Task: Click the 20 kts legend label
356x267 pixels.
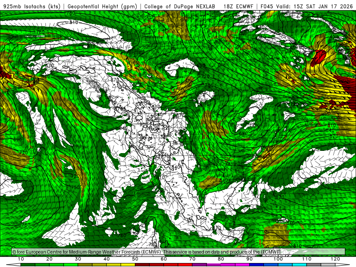Action: (49, 259)
